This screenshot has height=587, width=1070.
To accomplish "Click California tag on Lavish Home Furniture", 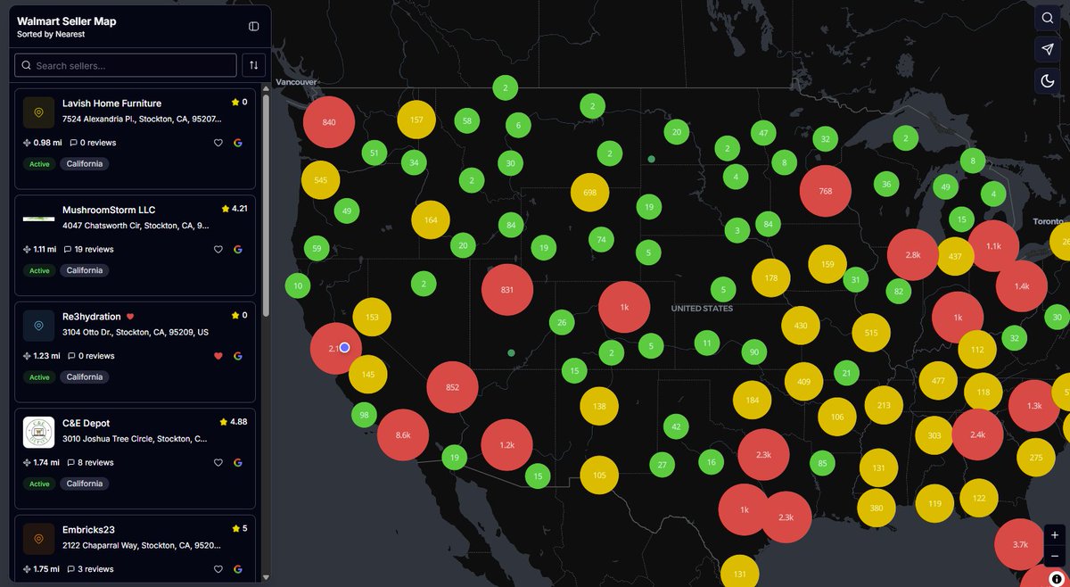I will pos(84,164).
